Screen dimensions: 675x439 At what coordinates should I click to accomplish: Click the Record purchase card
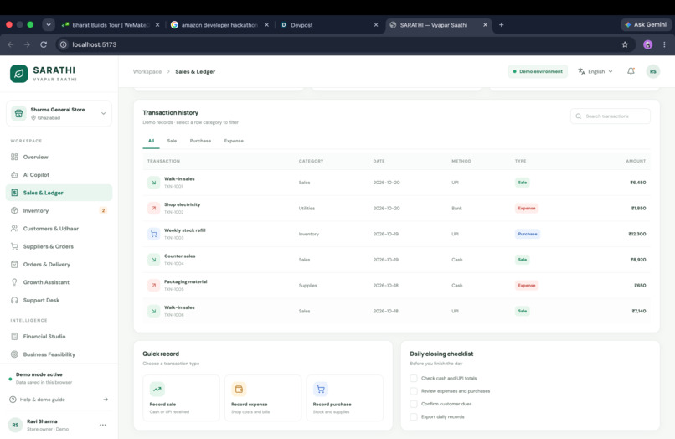point(345,398)
